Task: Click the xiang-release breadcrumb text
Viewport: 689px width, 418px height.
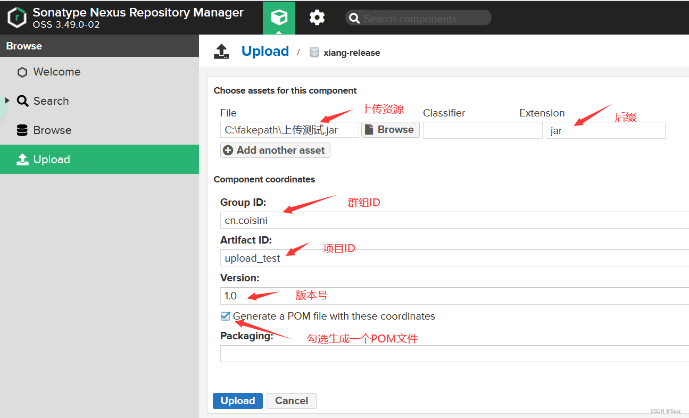Action: [x=352, y=53]
